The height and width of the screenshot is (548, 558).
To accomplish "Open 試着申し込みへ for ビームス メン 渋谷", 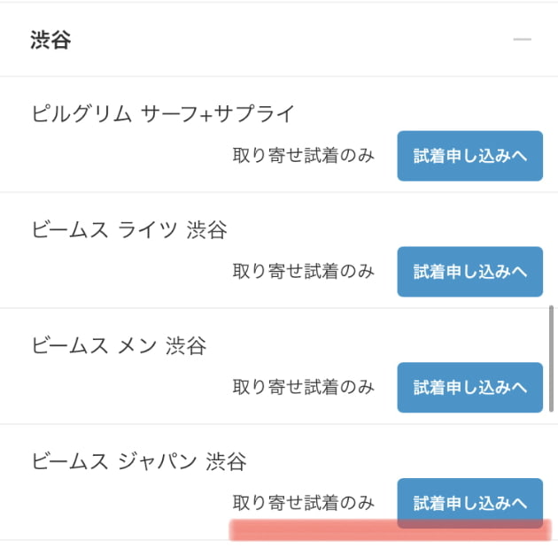I will coord(469,387).
